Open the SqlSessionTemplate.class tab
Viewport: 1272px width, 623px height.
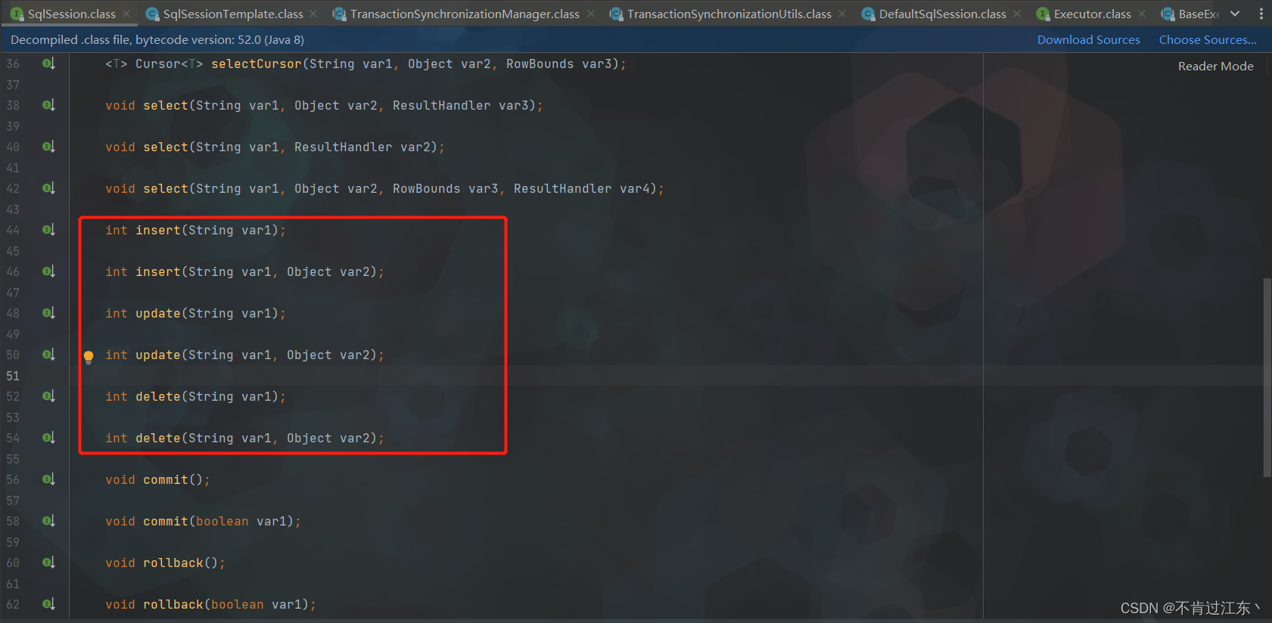[233, 14]
